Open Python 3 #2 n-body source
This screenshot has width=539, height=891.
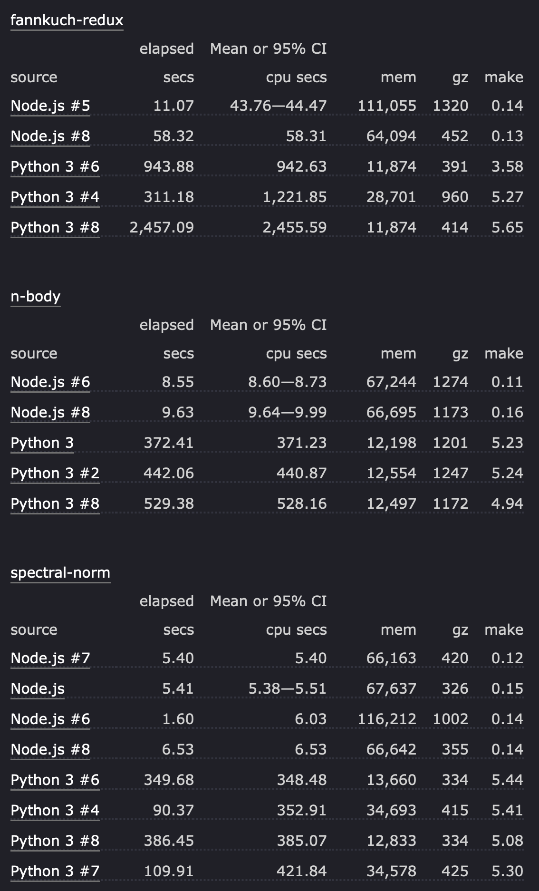pyautogui.click(x=55, y=474)
